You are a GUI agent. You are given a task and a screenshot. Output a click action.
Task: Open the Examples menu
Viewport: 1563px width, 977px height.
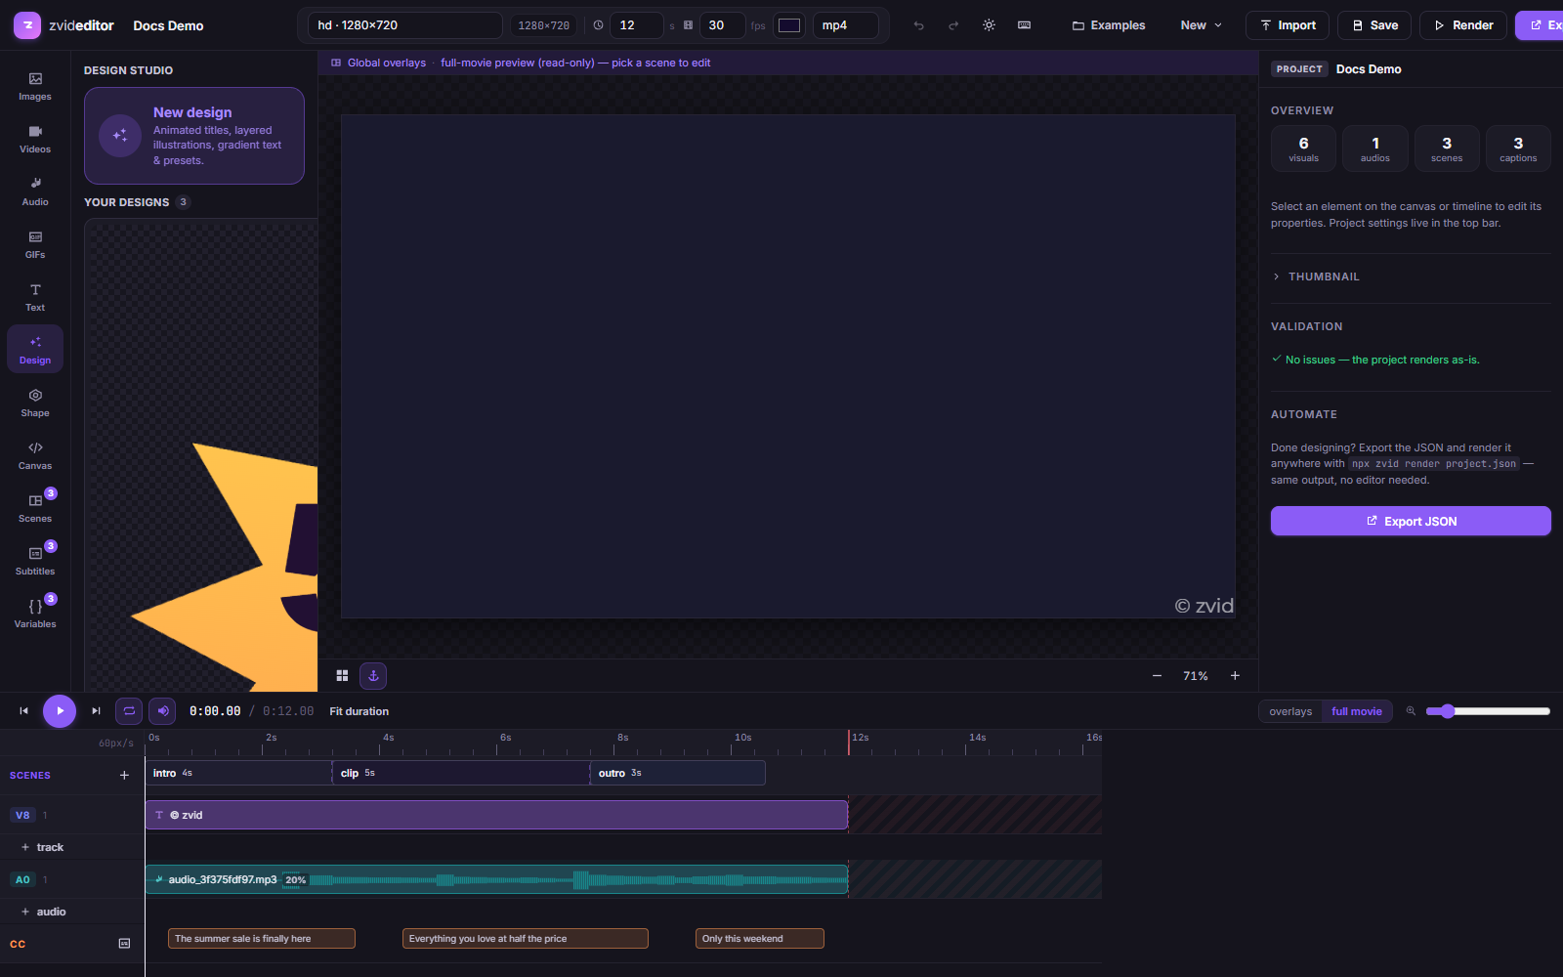1109,25
